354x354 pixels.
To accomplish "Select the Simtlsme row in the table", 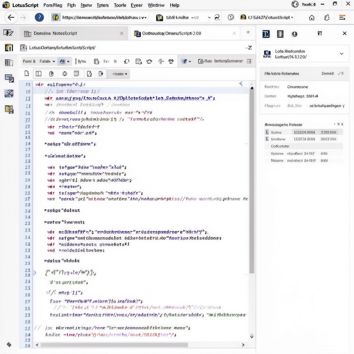I will coord(304,139).
